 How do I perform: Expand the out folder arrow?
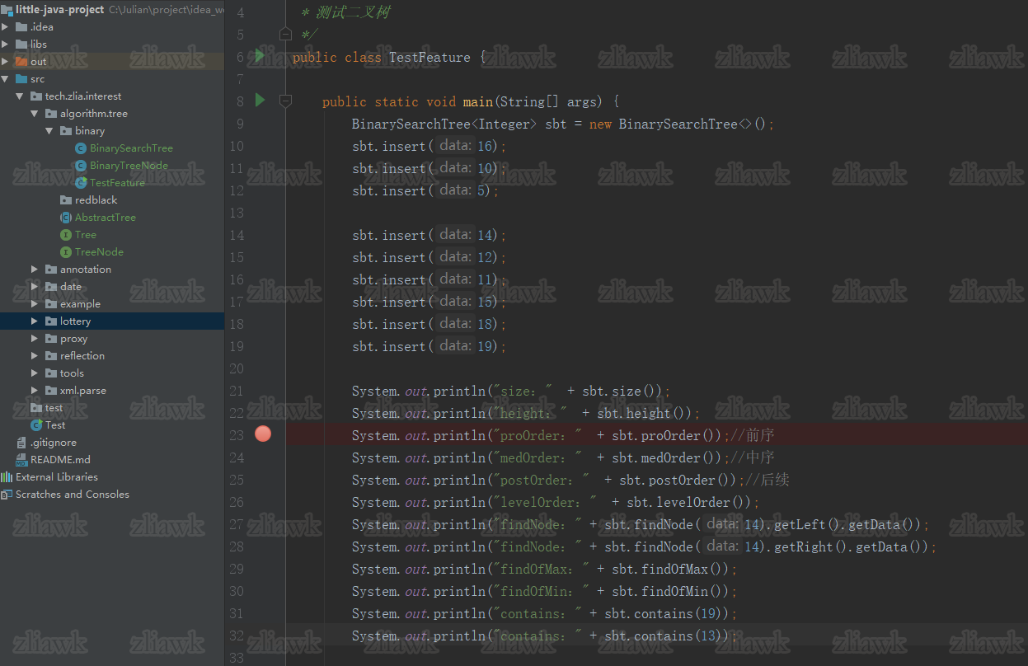coord(6,62)
